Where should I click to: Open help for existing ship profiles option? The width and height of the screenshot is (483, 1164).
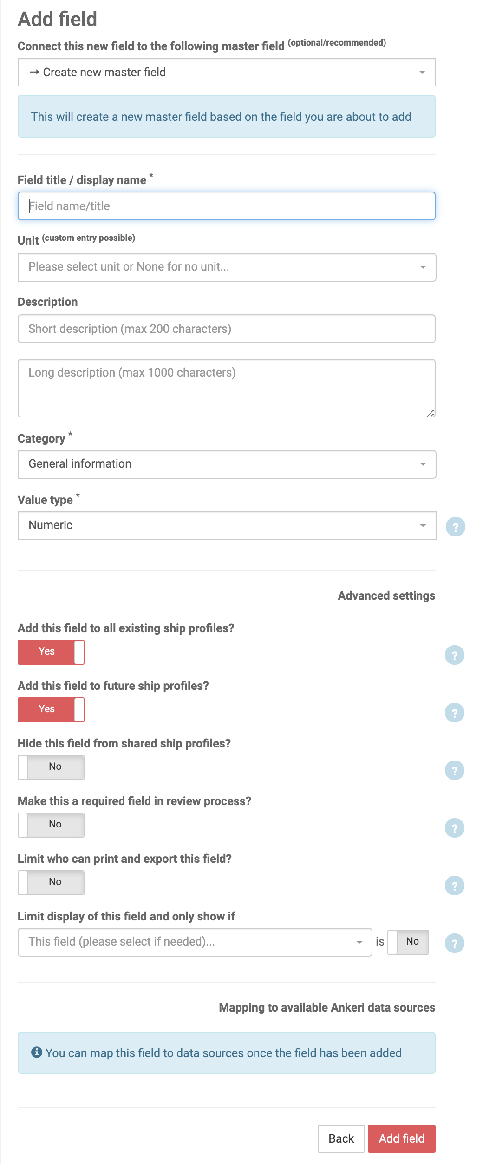[454, 655]
